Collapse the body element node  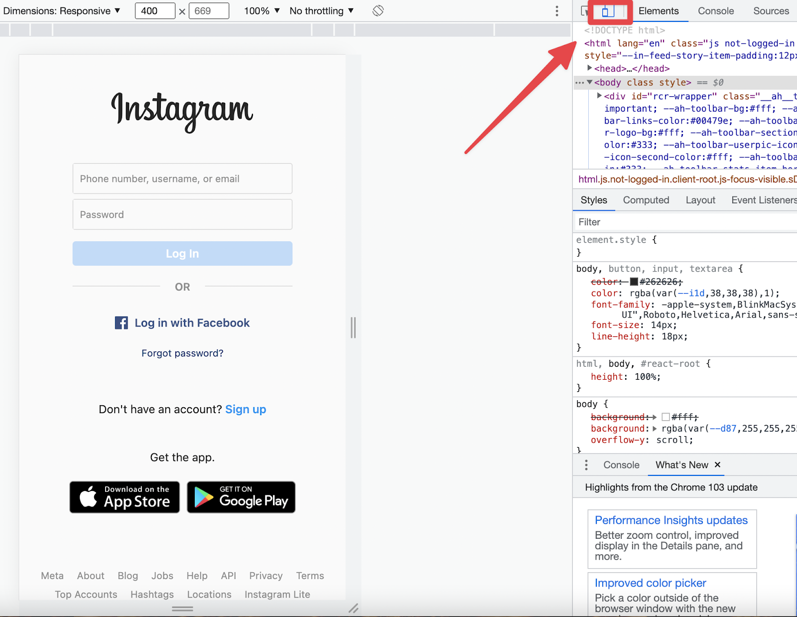590,82
